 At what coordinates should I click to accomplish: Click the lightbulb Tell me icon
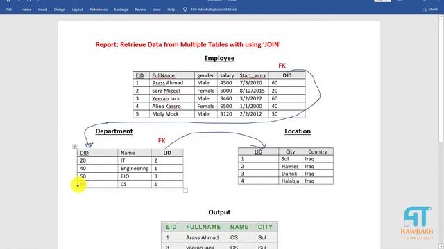coord(185,9)
